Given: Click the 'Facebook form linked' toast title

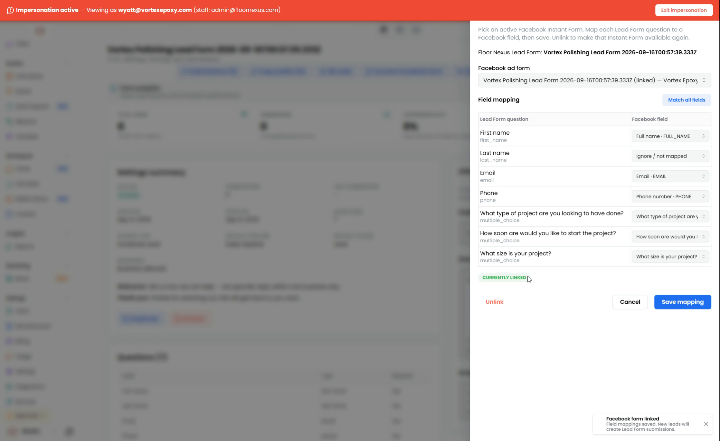Looking at the screenshot, I should (x=632, y=419).
